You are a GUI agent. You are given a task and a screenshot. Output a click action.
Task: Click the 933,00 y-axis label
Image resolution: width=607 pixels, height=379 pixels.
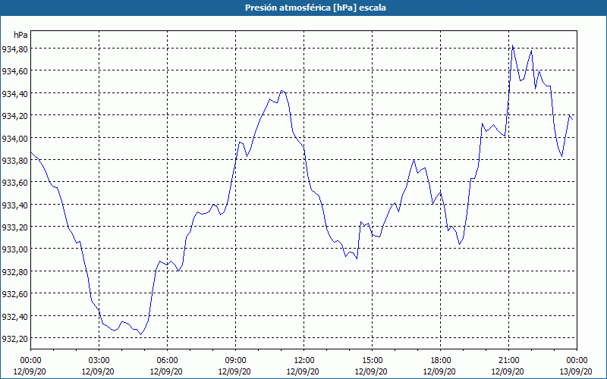14,249
